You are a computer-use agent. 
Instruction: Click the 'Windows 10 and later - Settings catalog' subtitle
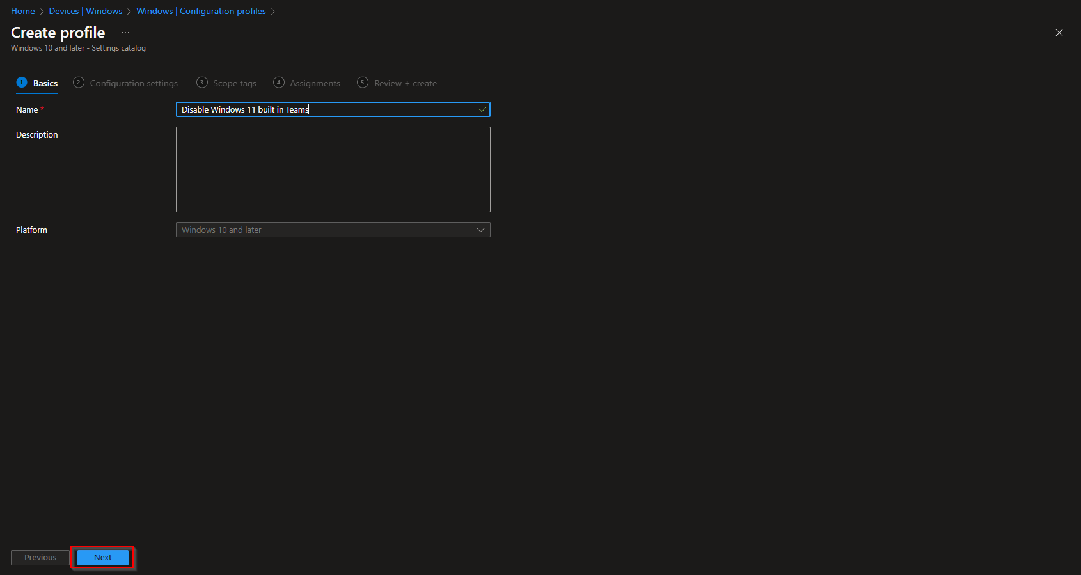coord(78,48)
